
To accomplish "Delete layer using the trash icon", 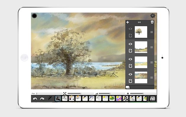I will 152,22.
